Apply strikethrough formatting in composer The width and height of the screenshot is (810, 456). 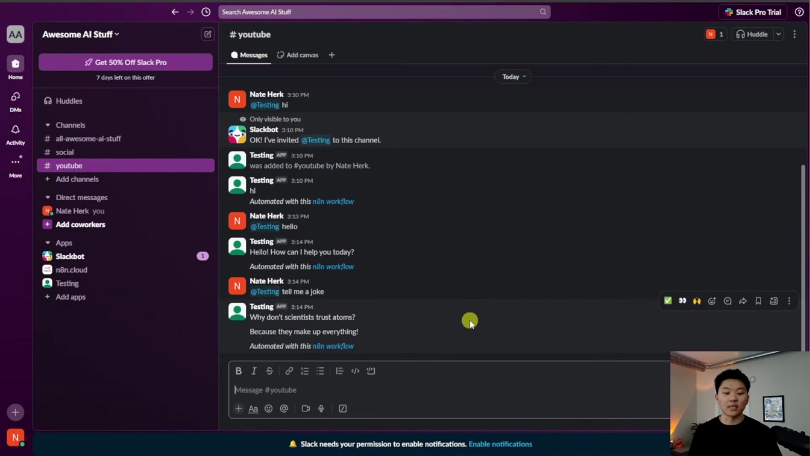click(x=270, y=371)
